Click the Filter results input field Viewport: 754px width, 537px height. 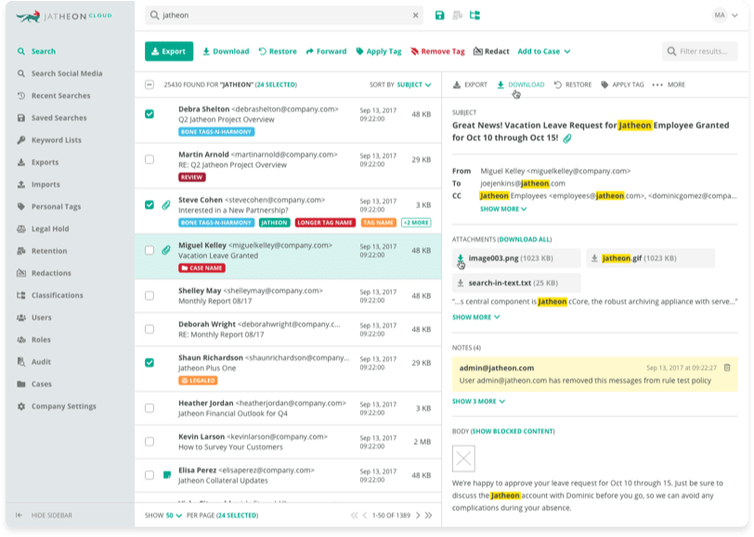tap(699, 51)
